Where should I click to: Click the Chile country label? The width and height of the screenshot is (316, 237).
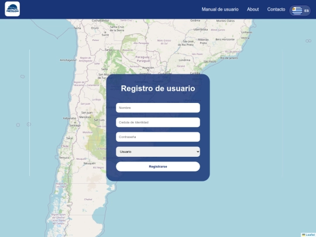pos(65,146)
